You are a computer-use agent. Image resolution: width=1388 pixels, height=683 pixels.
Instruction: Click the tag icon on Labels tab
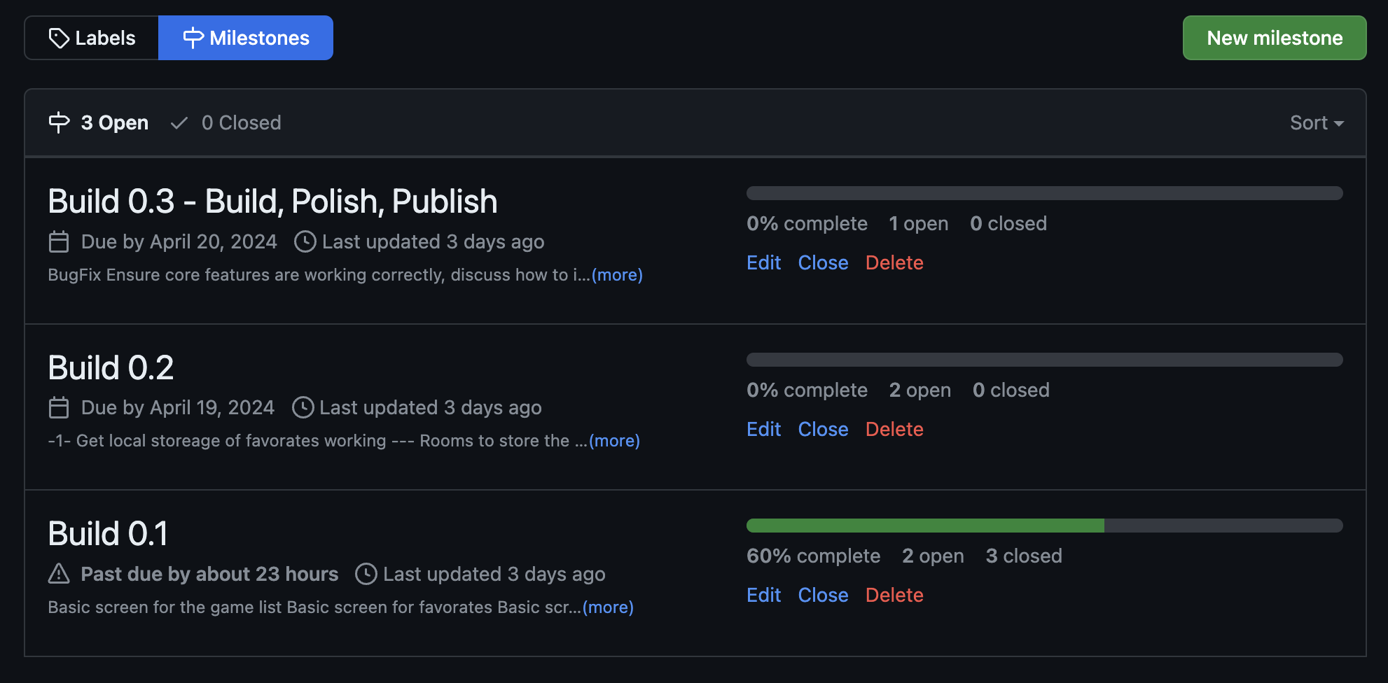pyautogui.click(x=59, y=38)
